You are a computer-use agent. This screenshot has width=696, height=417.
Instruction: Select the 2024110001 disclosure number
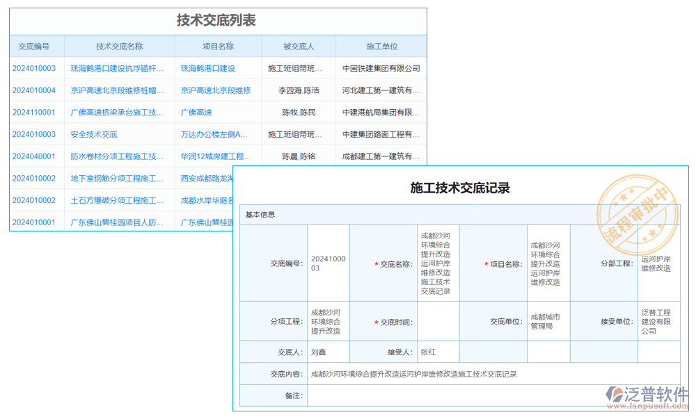point(34,112)
